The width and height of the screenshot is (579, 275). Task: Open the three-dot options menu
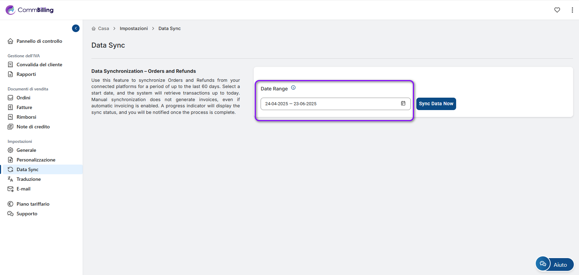pos(572,10)
